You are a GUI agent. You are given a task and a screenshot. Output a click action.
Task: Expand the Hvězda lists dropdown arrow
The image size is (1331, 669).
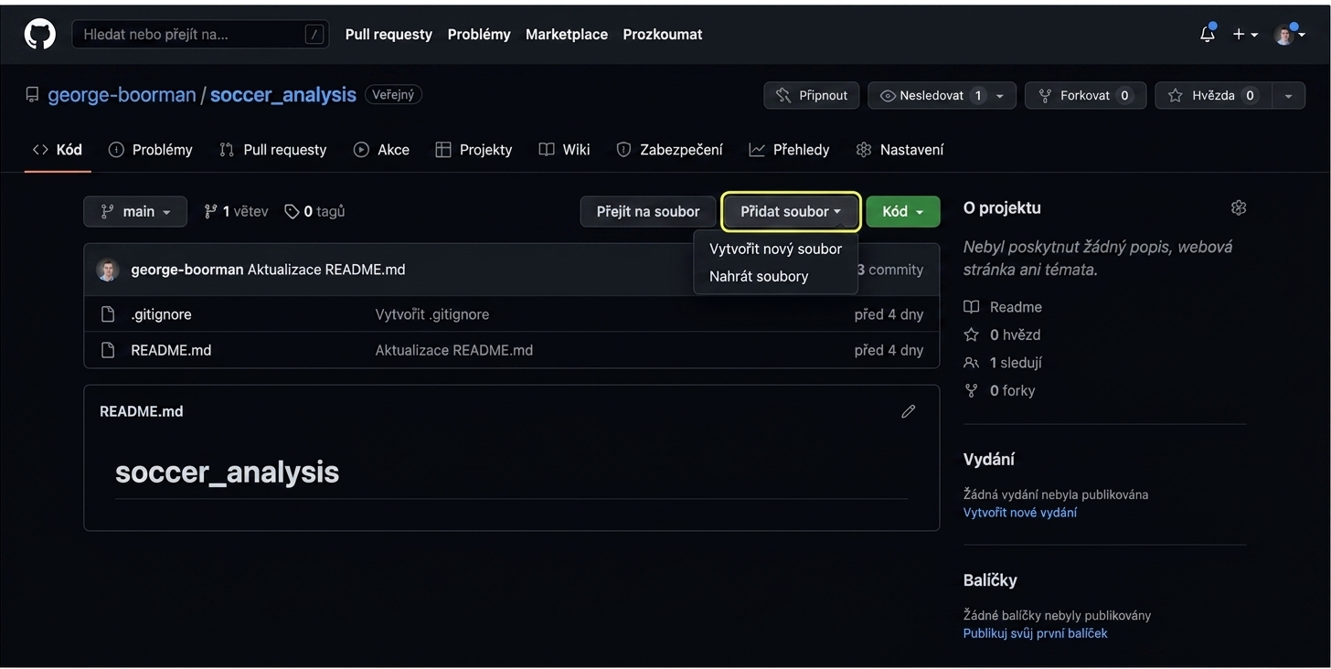[1288, 95]
